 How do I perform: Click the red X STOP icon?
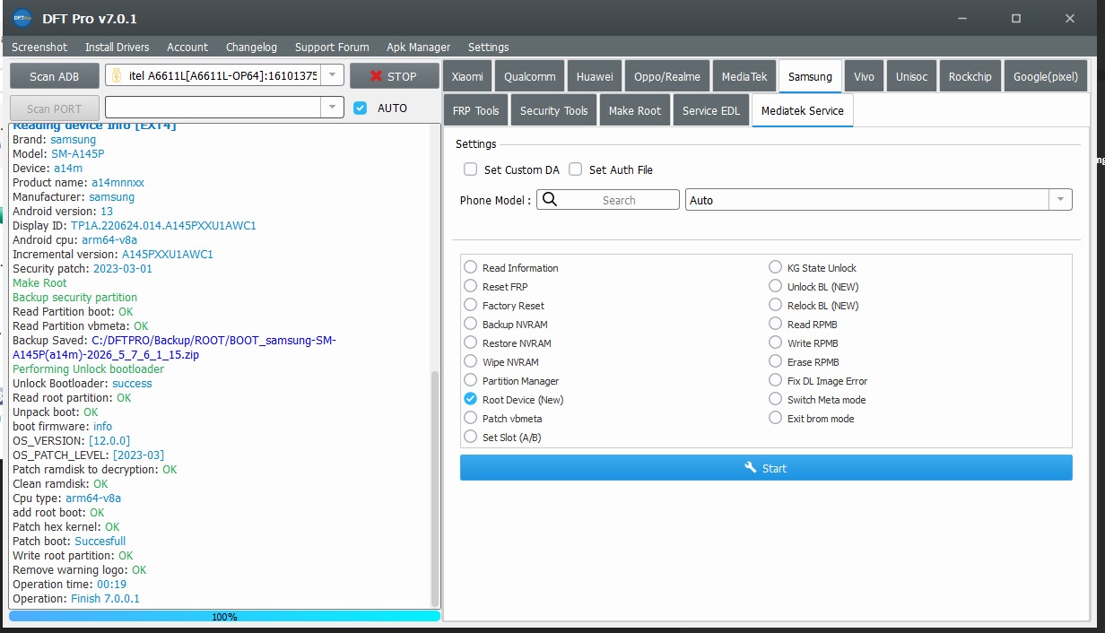pos(377,76)
